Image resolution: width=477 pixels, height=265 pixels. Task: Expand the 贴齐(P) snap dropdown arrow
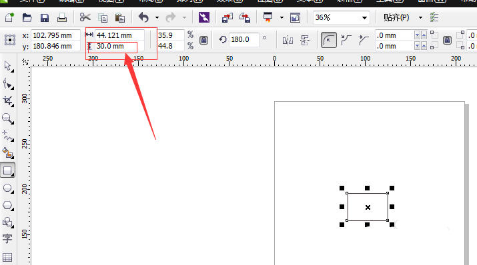click(x=421, y=17)
